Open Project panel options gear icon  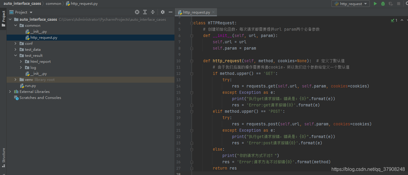[163, 12]
